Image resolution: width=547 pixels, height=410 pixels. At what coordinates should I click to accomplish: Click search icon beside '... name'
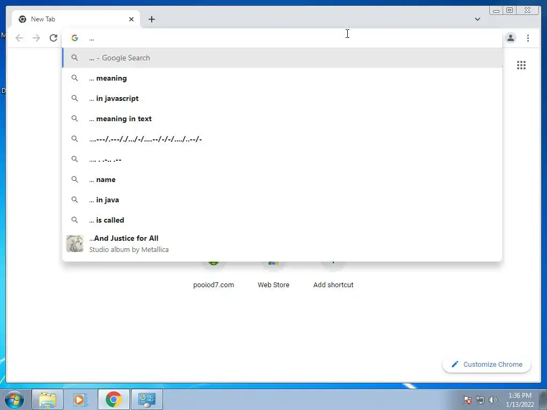coord(75,179)
